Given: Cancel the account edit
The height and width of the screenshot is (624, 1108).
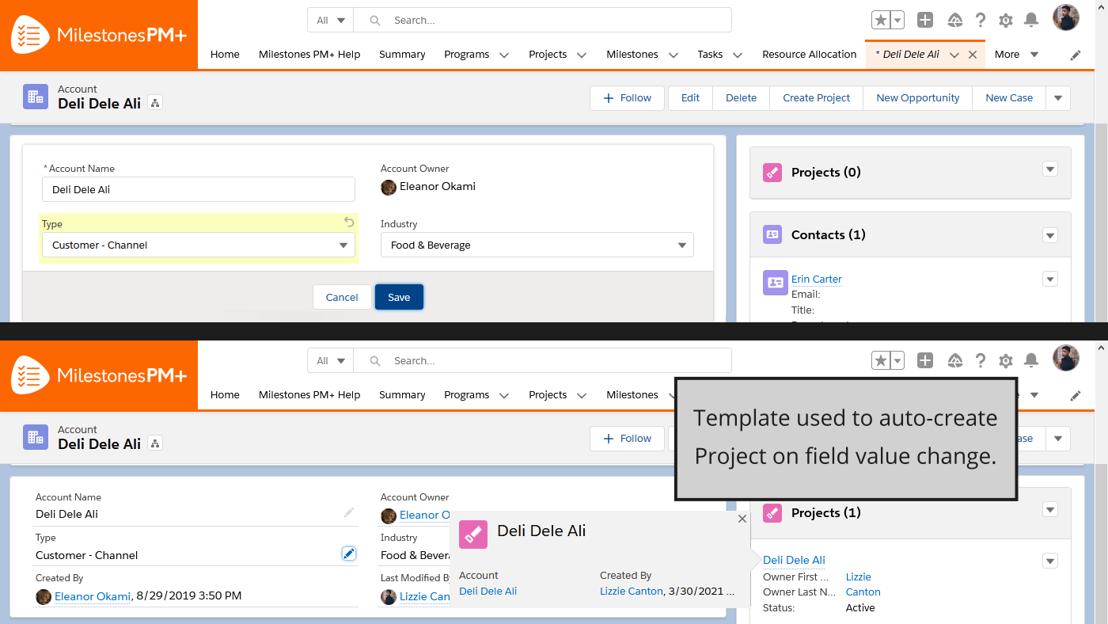Looking at the screenshot, I should tap(342, 297).
